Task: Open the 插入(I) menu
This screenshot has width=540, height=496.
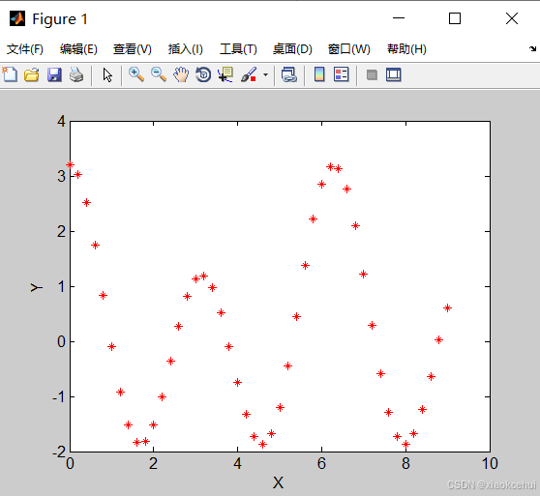Action: [x=185, y=49]
